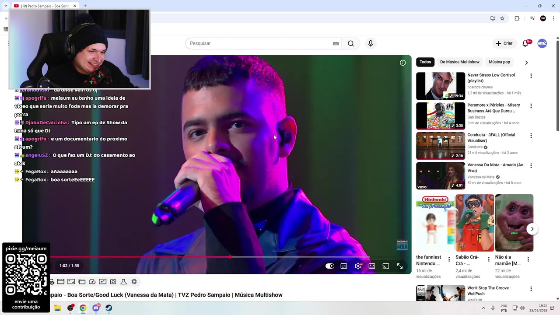The height and width of the screenshot is (315, 560).
Task: Show hidden system tray icons
Action: coord(483,308)
